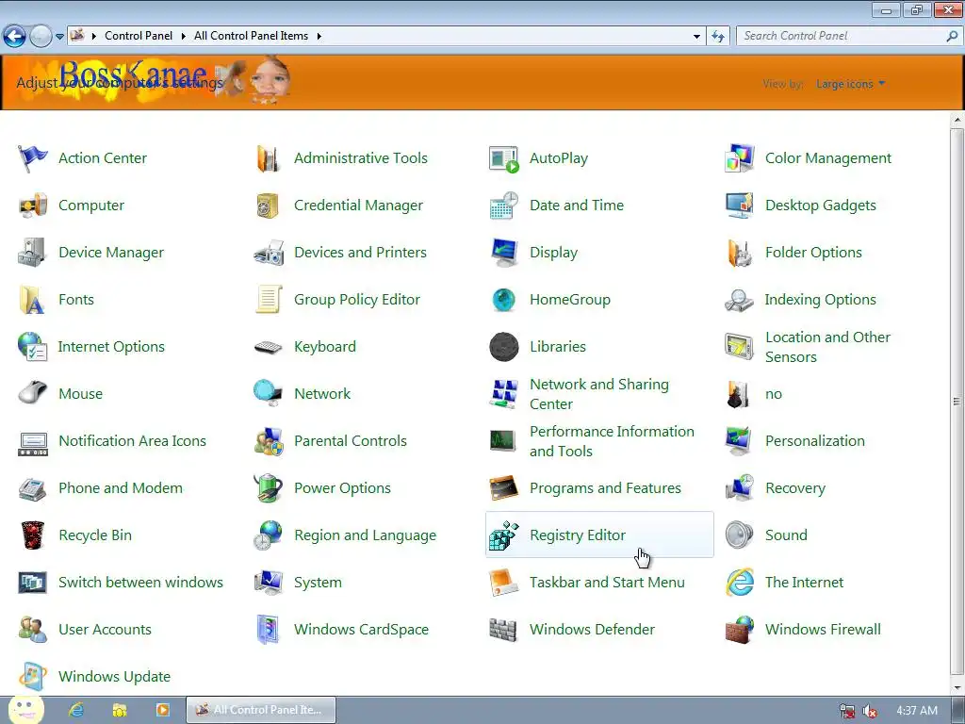Image resolution: width=965 pixels, height=724 pixels.
Task: Open Notification Area Icons
Action: pyautogui.click(x=132, y=441)
